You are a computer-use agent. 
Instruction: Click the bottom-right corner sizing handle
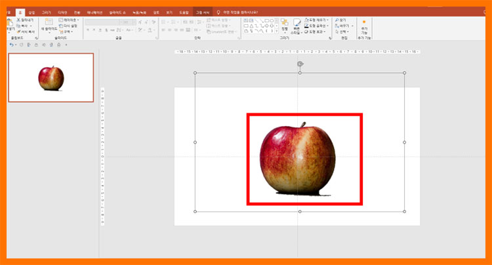pyautogui.click(x=405, y=211)
